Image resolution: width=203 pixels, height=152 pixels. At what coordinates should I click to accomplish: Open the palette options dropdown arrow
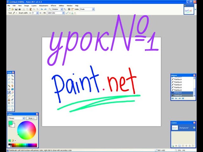[x=16, y=141]
